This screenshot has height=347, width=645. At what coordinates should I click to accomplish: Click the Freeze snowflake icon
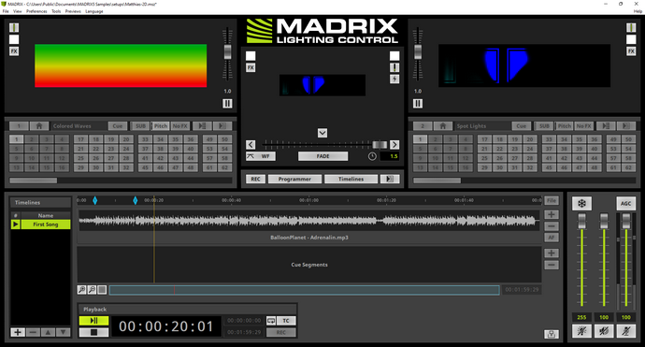581,203
